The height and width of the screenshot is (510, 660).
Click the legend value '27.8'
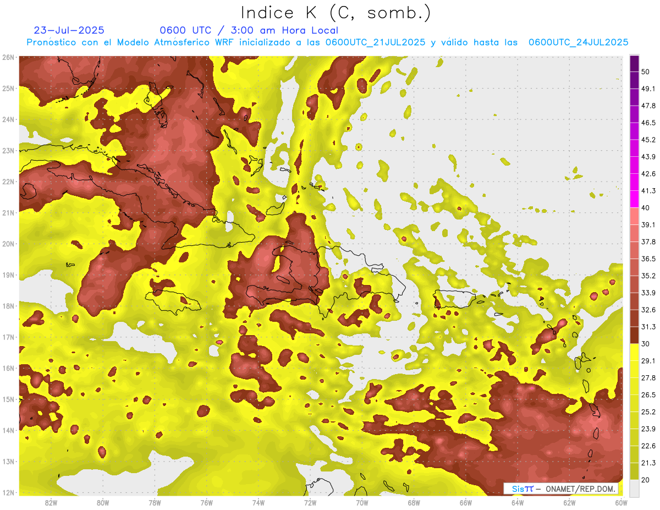point(648,378)
